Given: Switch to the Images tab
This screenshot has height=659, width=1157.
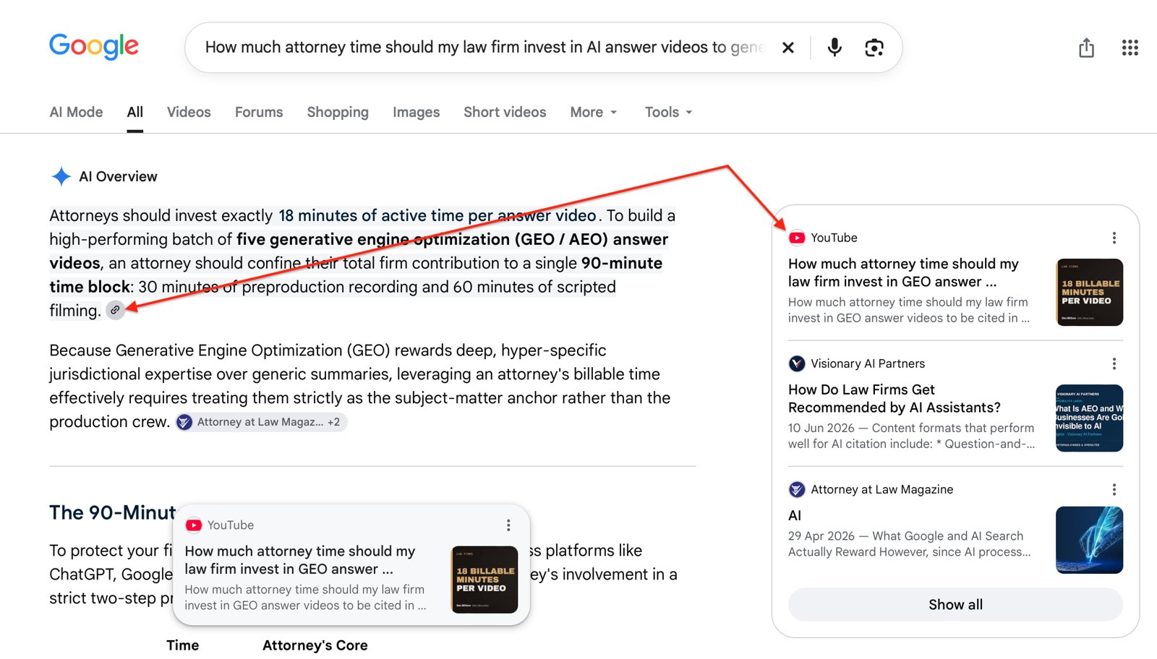Looking at the screenshot, I should (x=416, y=112).
